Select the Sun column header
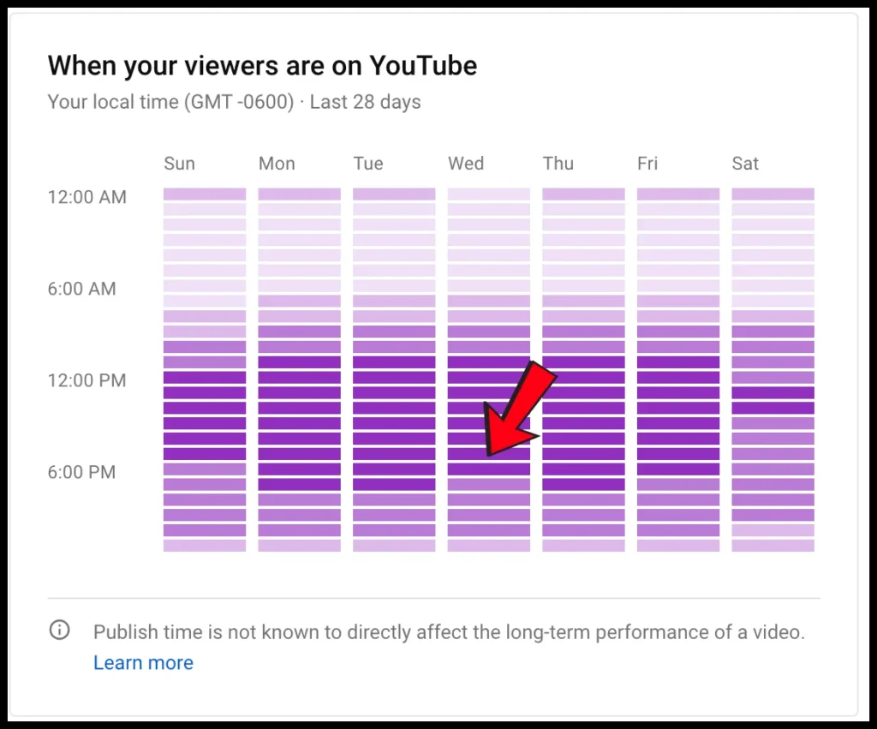877x729 pixels. 180,164
